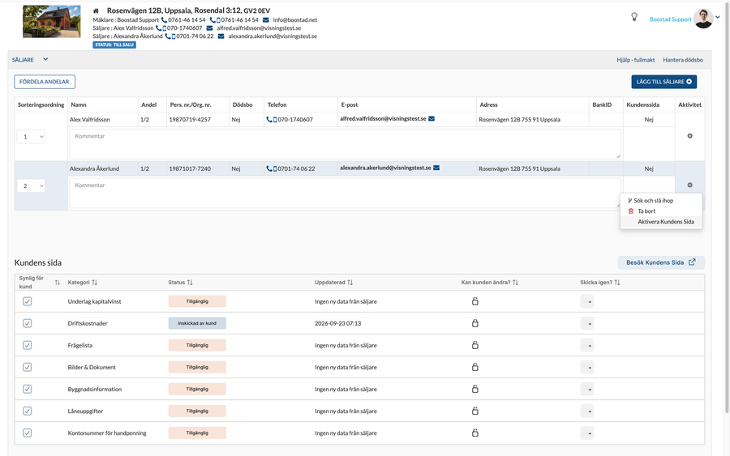The height and width of the screenshot is (456, 730).
Task: Expand the SÄLJARE section dropdown chevron
Action: 45,59
